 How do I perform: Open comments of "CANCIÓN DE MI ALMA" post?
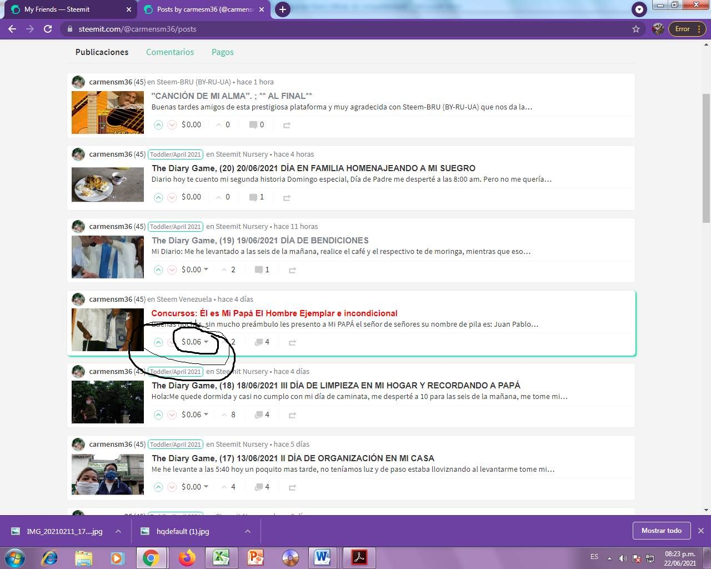pyautogui.click(x=257, y=125)
